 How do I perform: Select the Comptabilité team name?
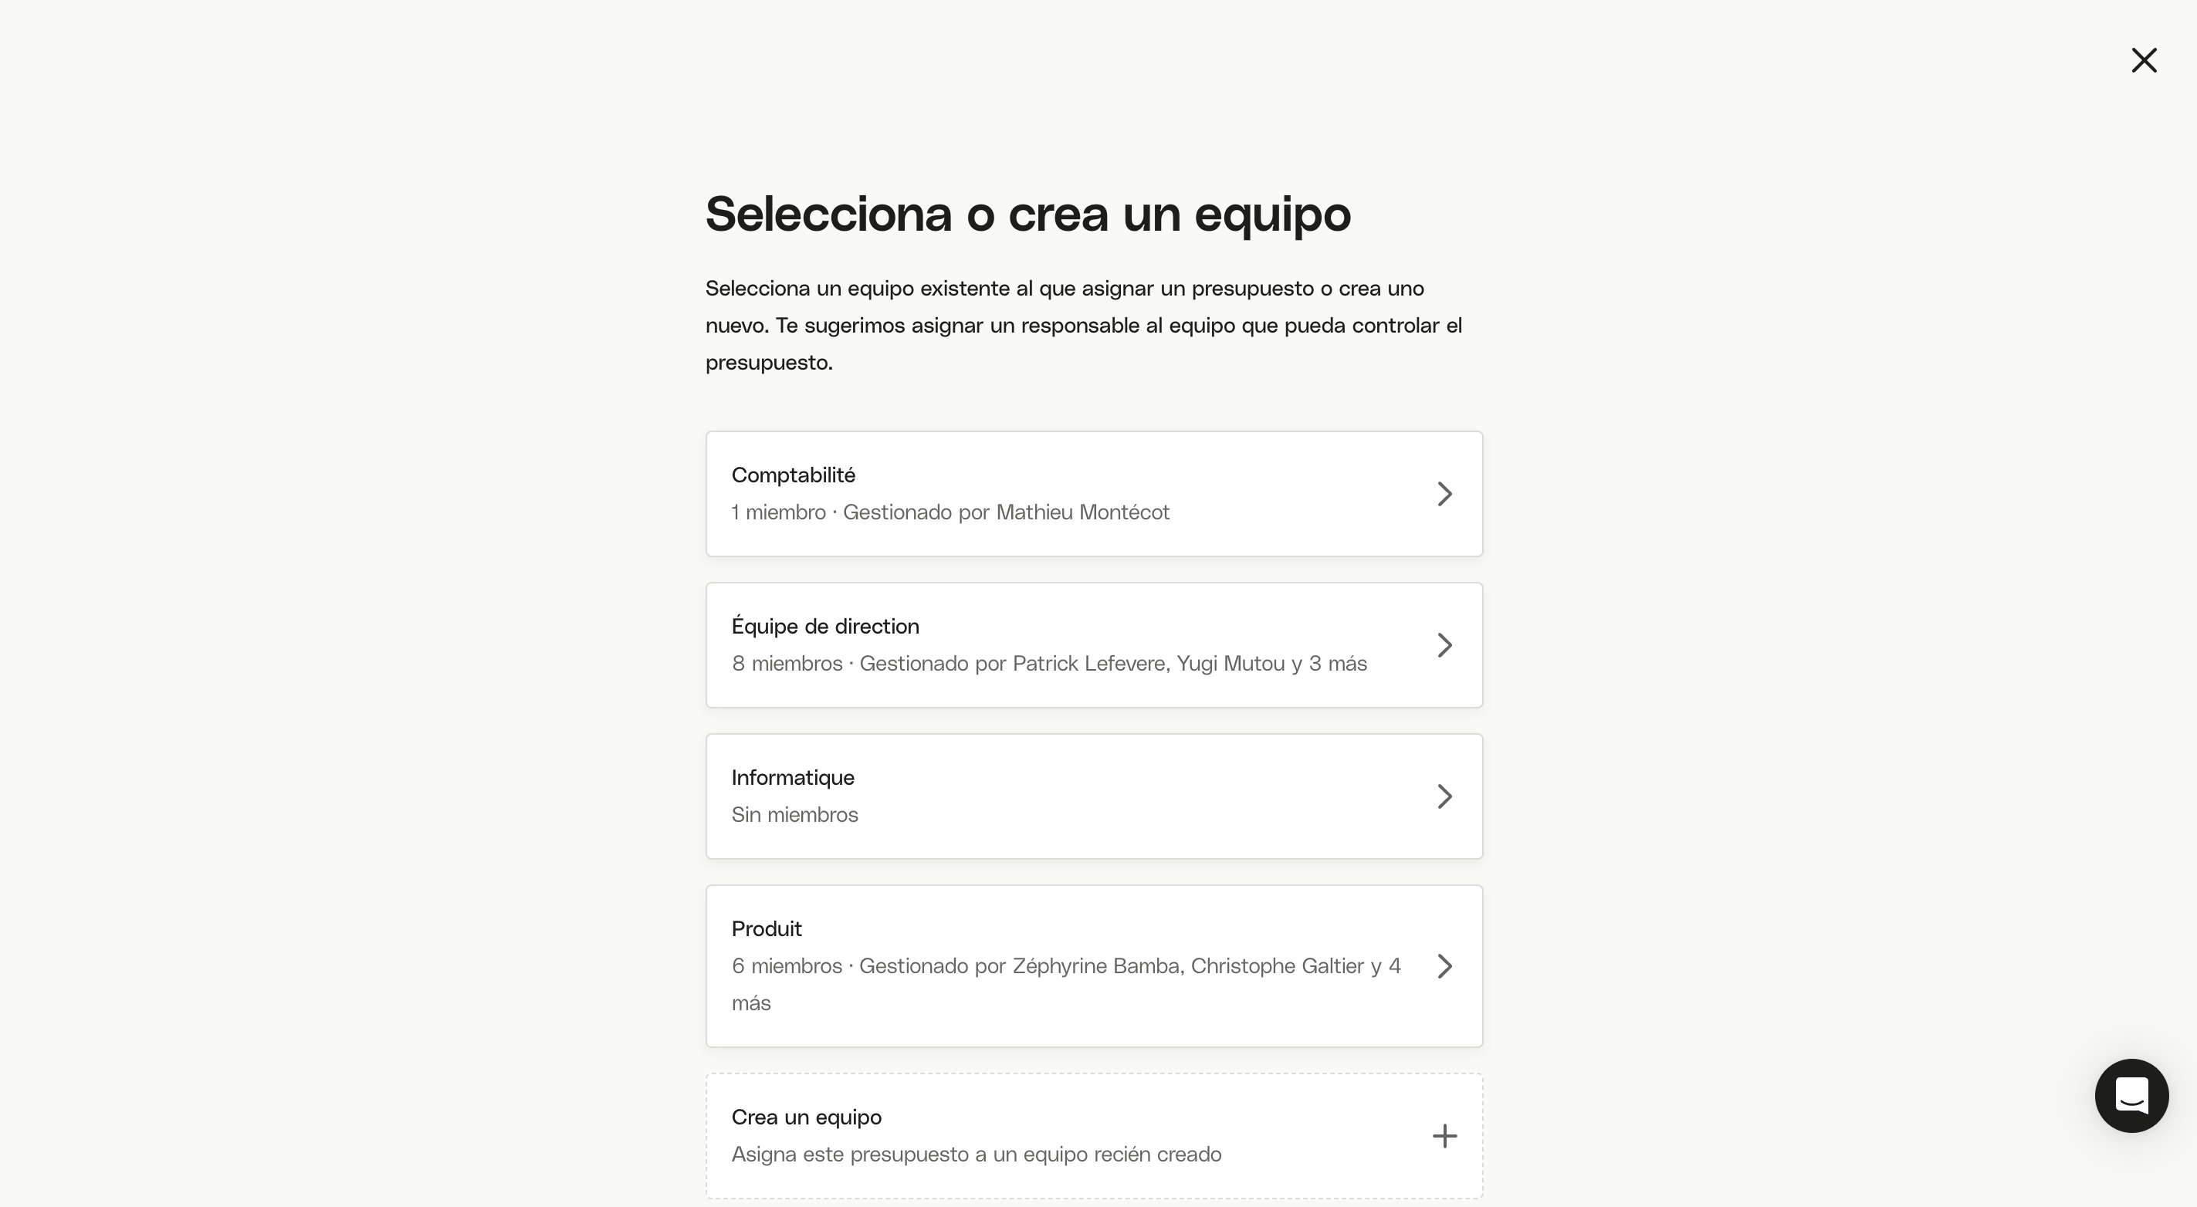(793, 475)
